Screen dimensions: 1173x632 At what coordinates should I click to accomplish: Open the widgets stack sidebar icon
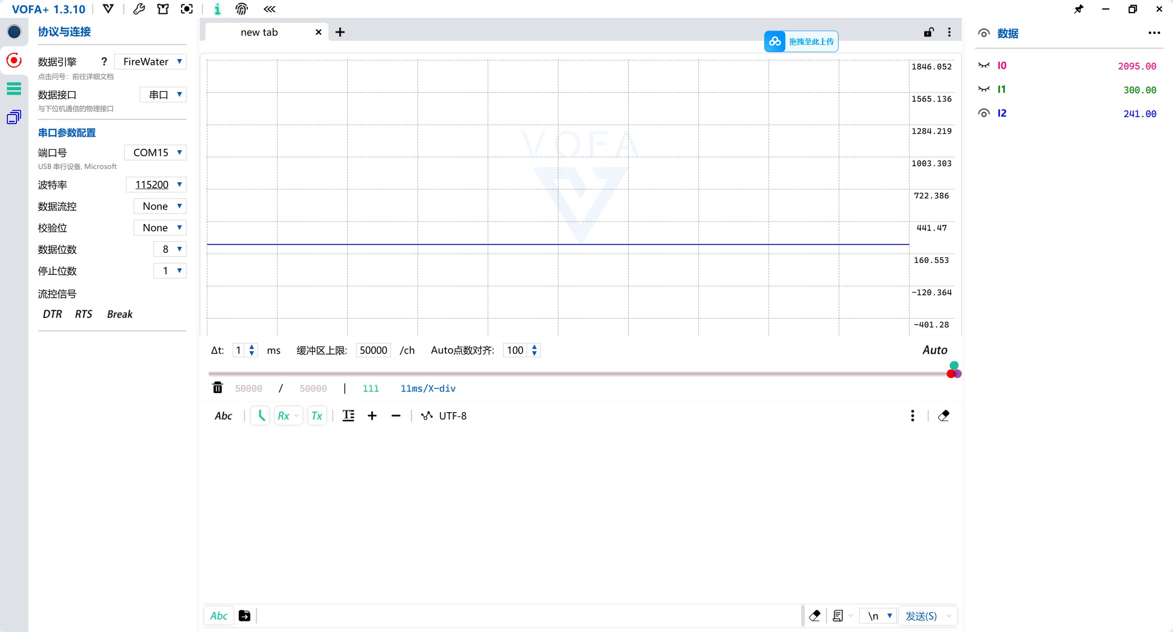coord(14,117)
